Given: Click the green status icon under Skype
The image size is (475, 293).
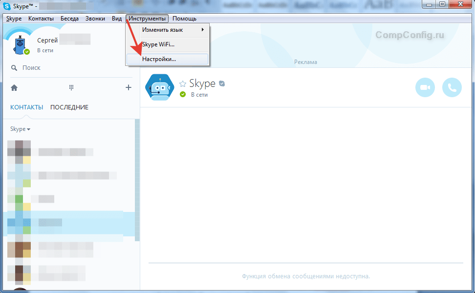Looking at the screenshot, I should (183, 94).
